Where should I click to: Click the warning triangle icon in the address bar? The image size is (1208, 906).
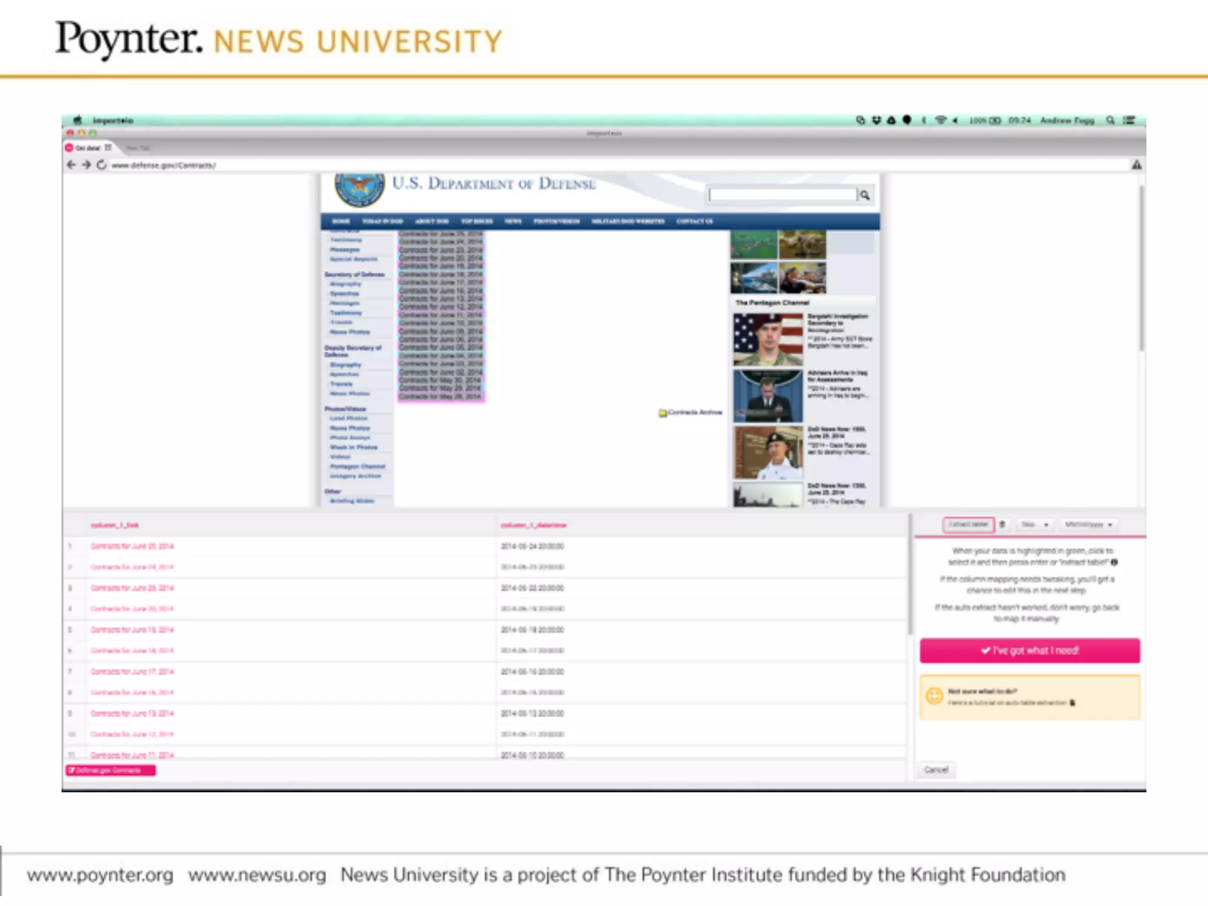pyautogui.click(x=1137, y=165)
